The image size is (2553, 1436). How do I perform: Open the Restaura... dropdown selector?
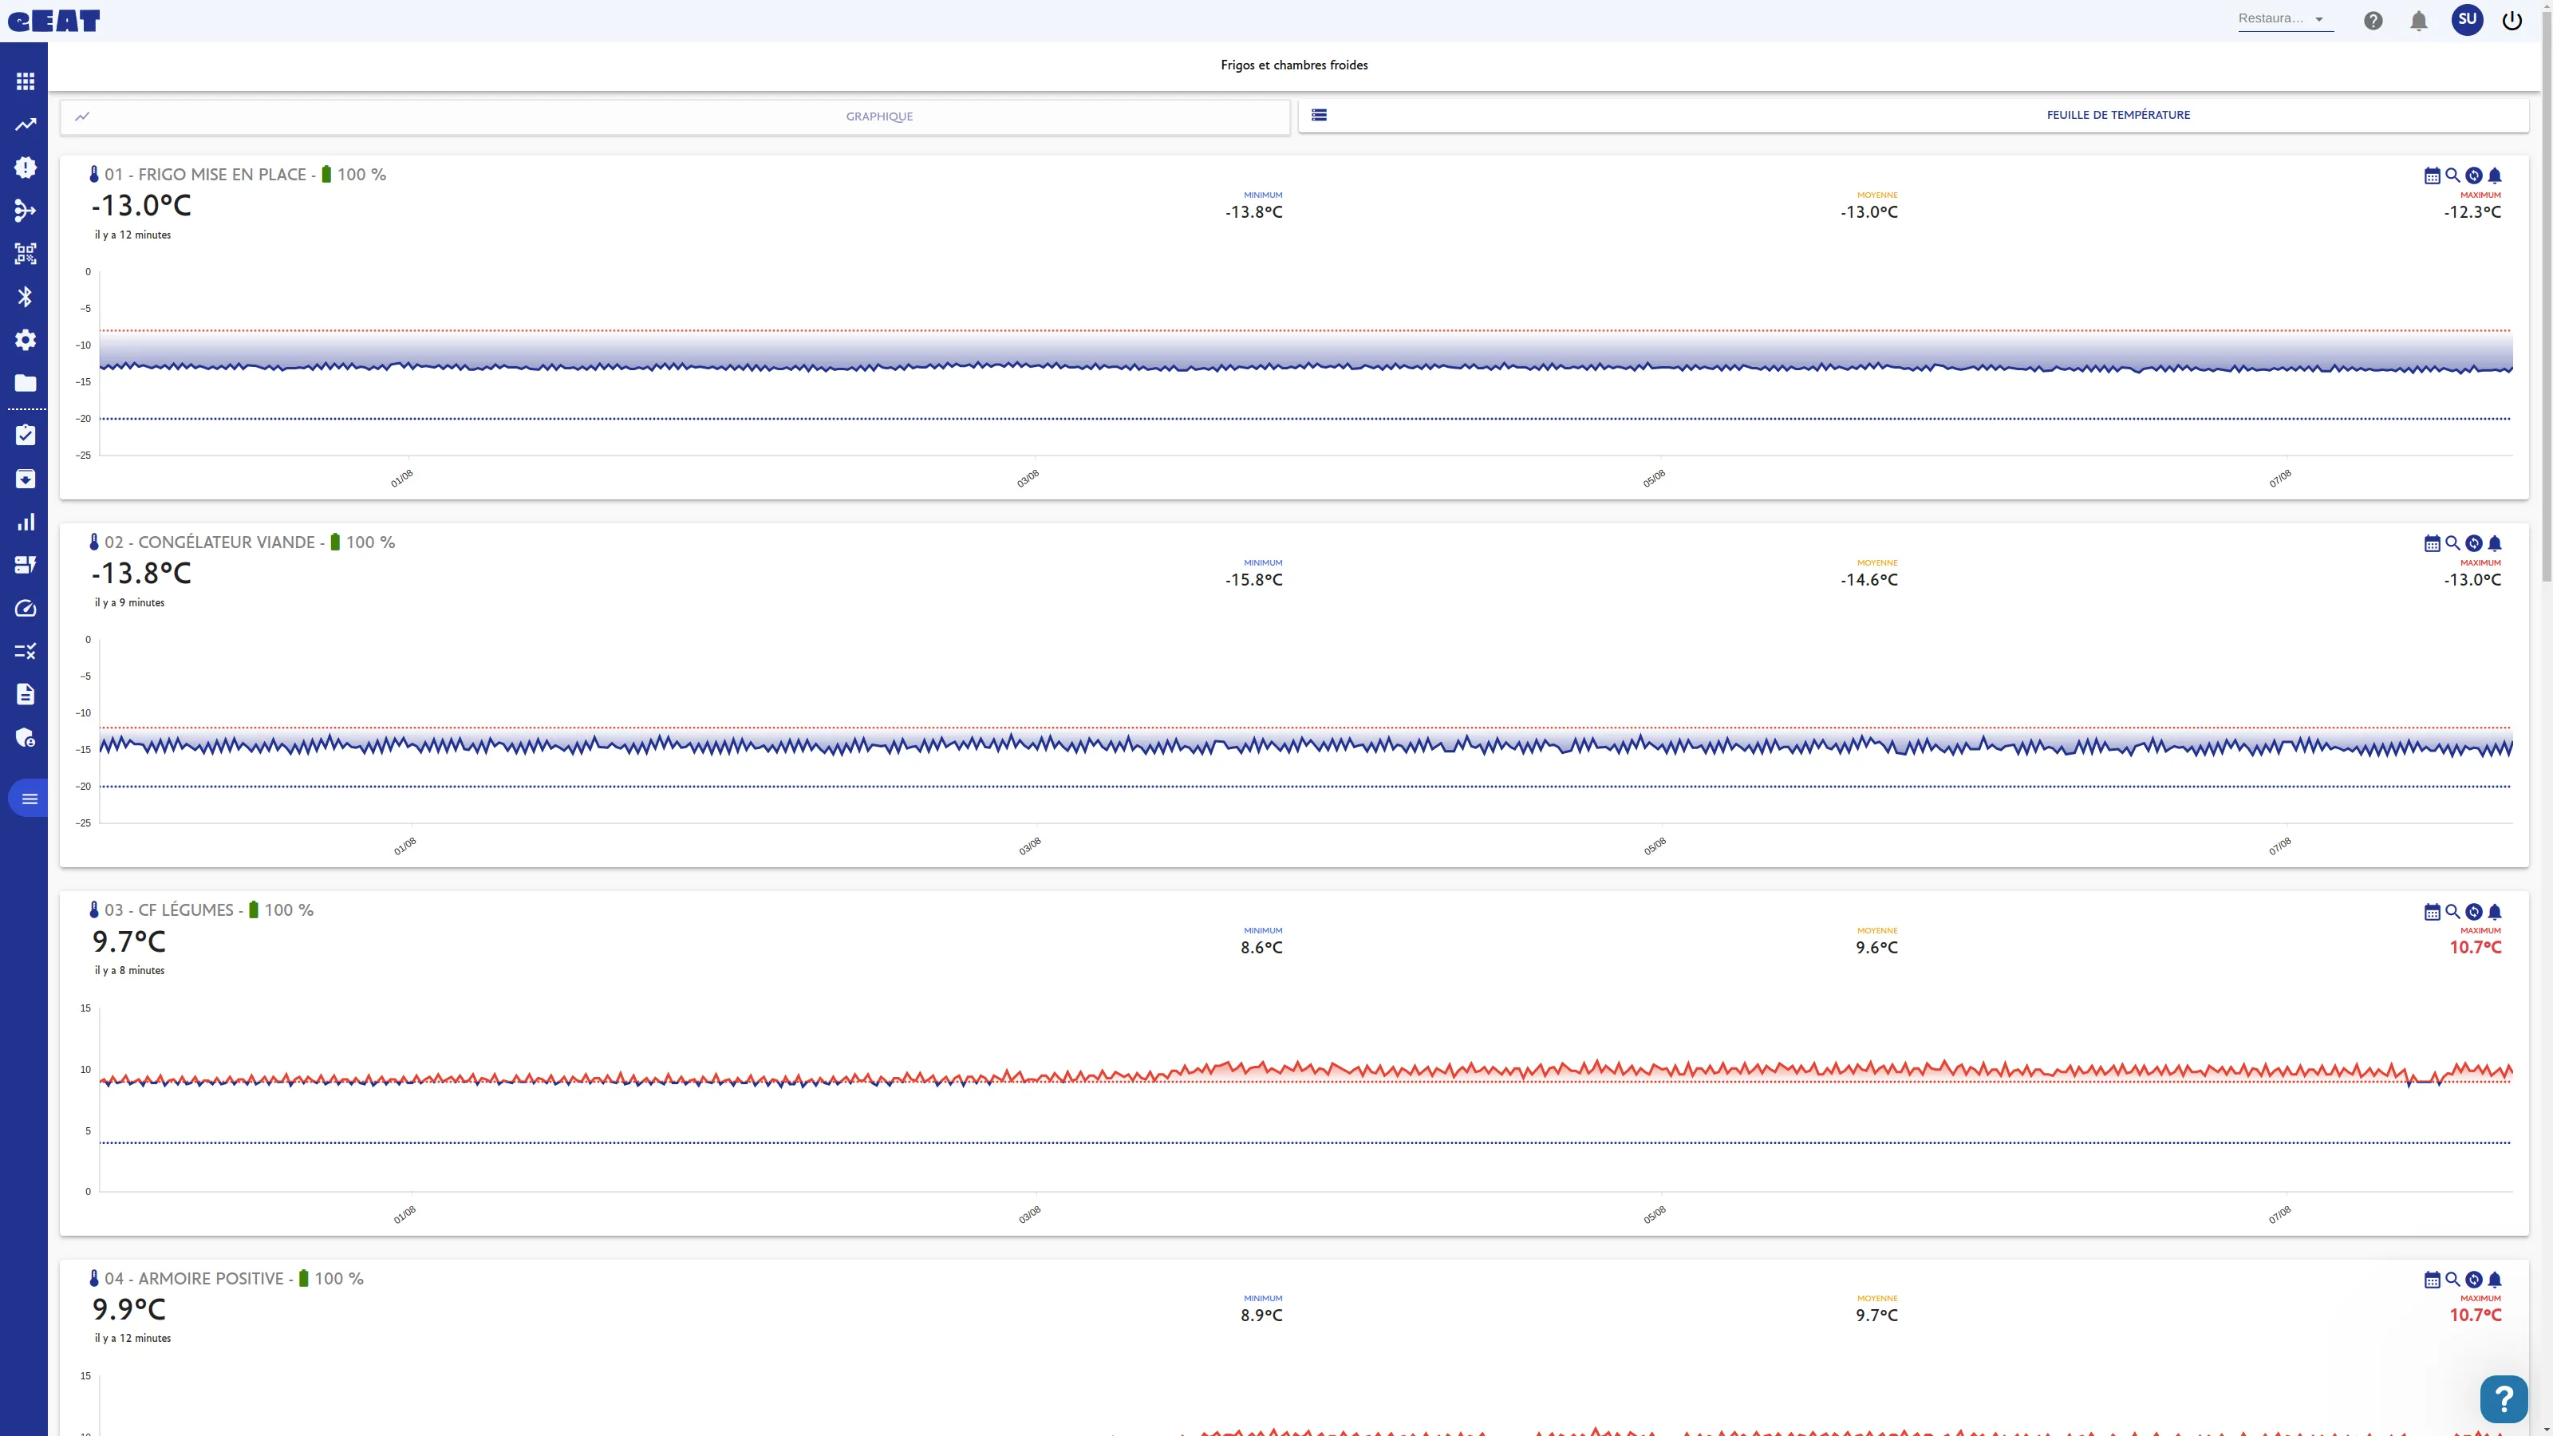click(2286, 19)
